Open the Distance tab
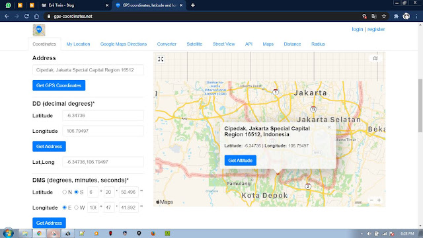Image resolution: width=423 pixels, height=238 pixels. (292, 44)
